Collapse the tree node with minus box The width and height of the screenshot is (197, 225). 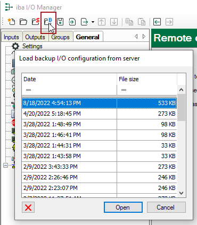(x=6, y=166)
